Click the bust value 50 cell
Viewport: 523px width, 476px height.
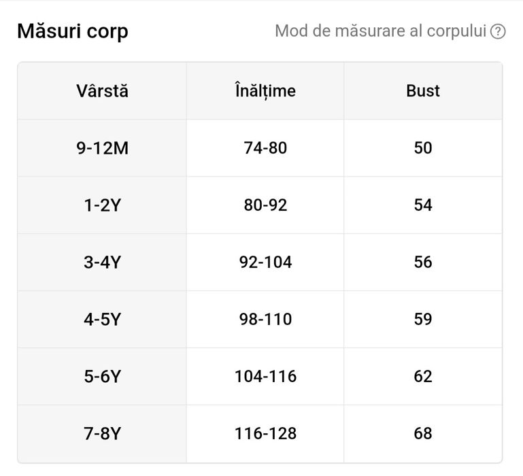coord(423,148)
